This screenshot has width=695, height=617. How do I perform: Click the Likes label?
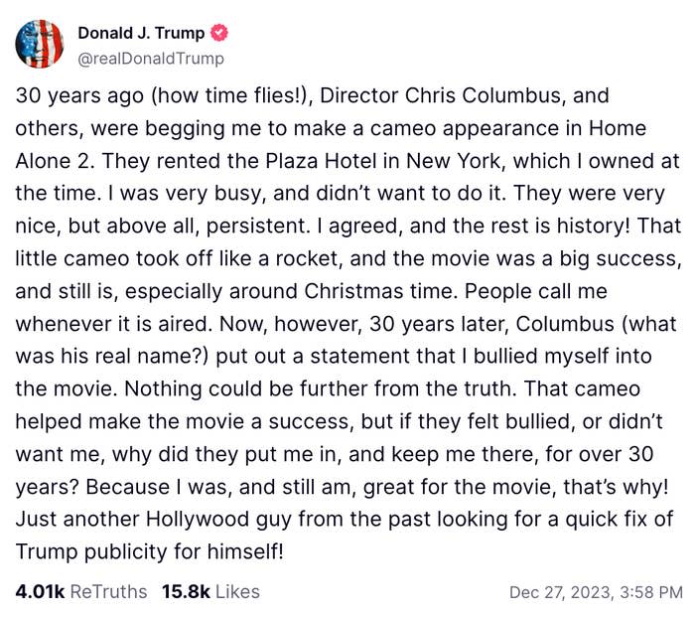237,591
